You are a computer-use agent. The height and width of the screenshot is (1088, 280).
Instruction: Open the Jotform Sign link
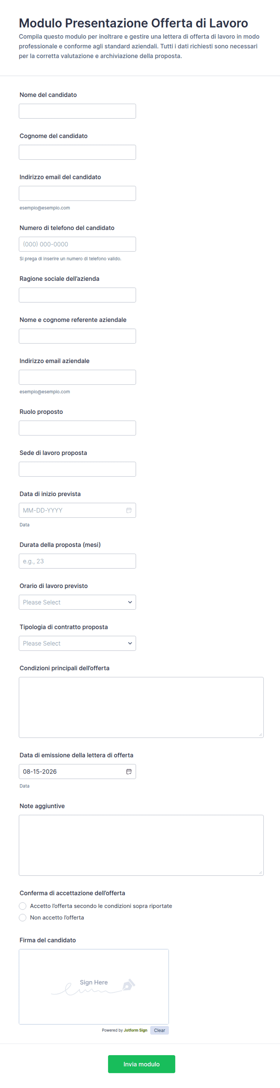(x=135, y=1030)
